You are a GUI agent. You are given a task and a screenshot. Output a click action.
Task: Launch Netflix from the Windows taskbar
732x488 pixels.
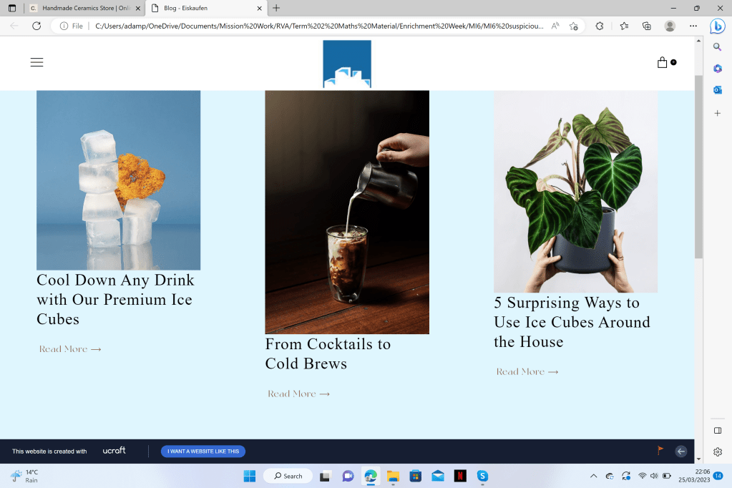tap(460, 476)
